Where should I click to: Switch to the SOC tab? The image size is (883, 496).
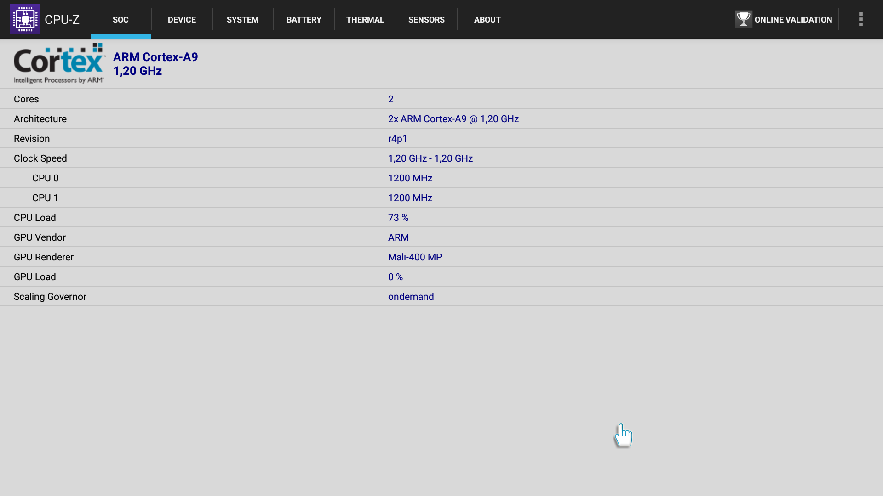120,20
